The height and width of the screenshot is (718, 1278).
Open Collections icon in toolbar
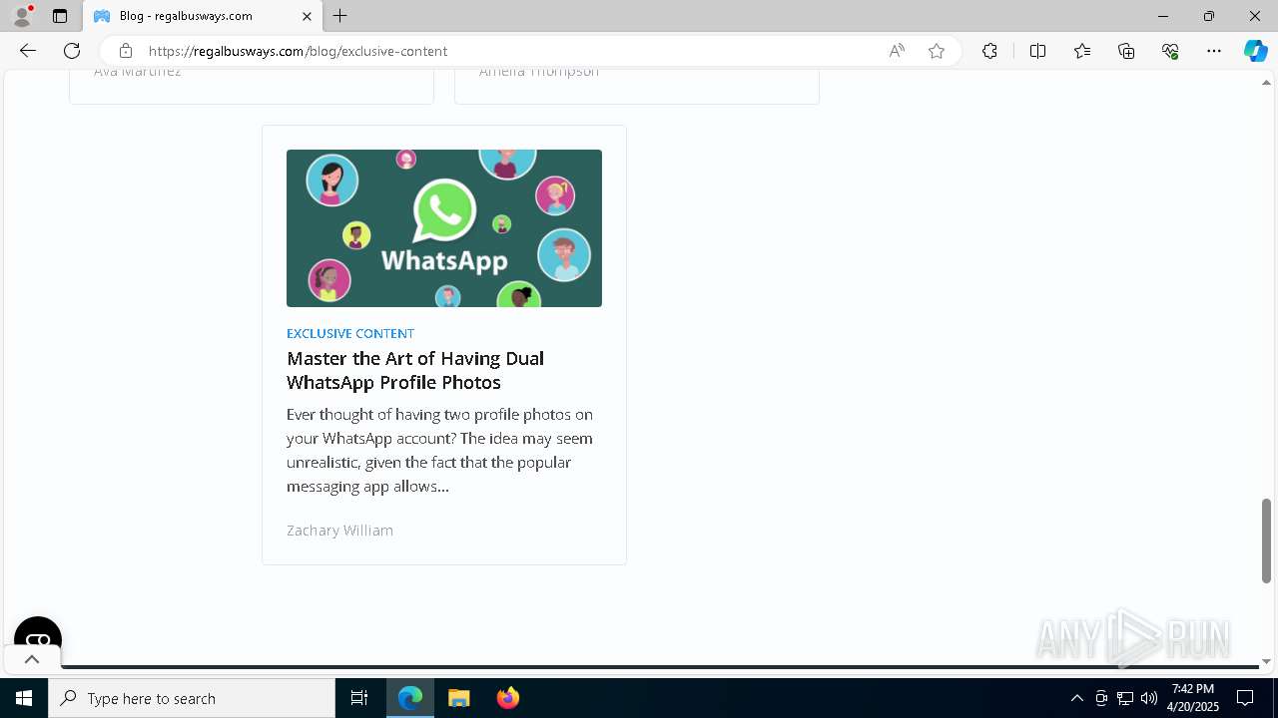1126,51
